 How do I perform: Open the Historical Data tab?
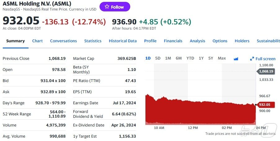[x=122, y=41]
